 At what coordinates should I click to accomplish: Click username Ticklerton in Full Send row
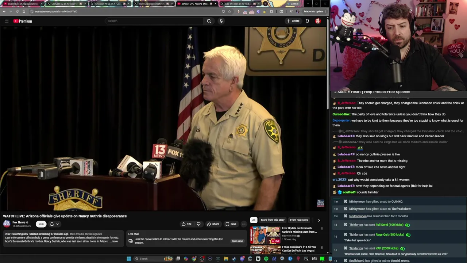356,225
